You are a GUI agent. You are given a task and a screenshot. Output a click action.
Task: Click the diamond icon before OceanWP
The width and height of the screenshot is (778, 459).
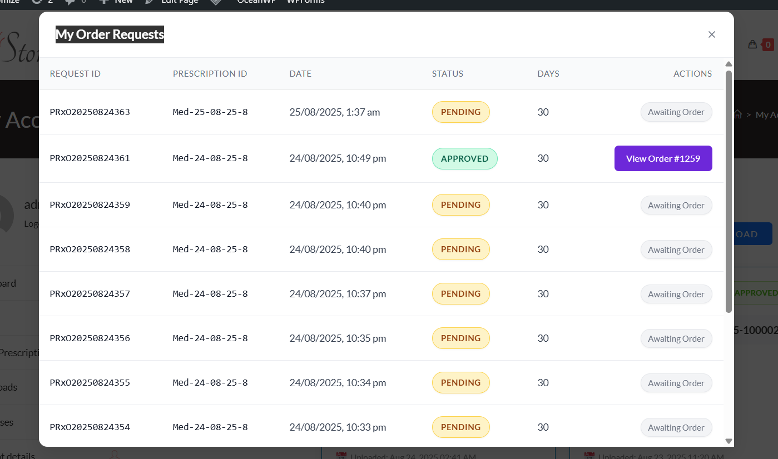(x=217, y=2)
